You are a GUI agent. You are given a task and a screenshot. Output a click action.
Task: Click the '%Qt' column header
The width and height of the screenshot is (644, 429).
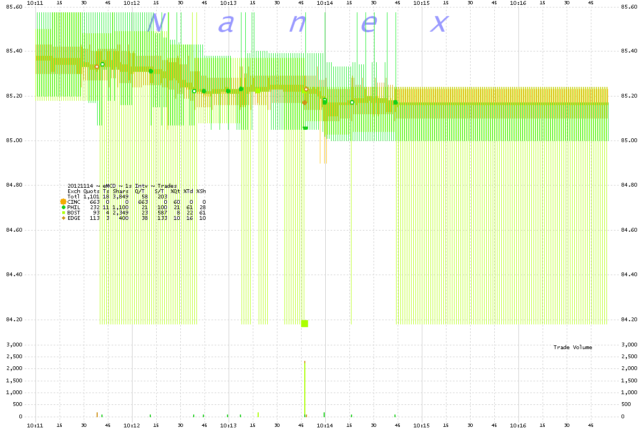click(x=175, y=191)
